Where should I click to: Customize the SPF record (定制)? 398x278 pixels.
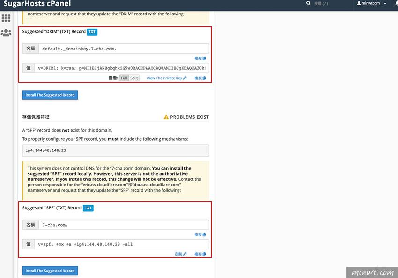tap(180, 254)
